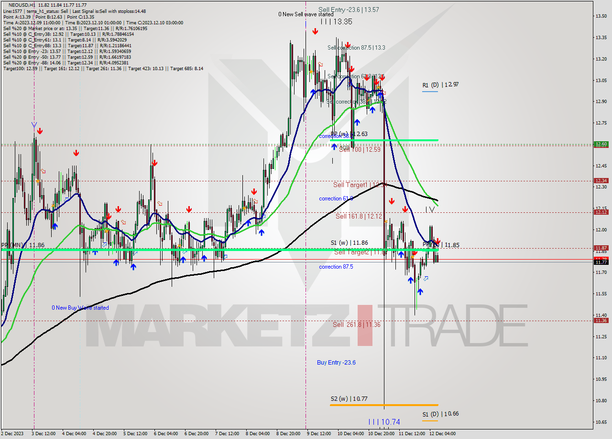Click the 'Sell Entry -23.6 | 13.57' label
This screenshot has width=612, height=439.
point(349,10)
